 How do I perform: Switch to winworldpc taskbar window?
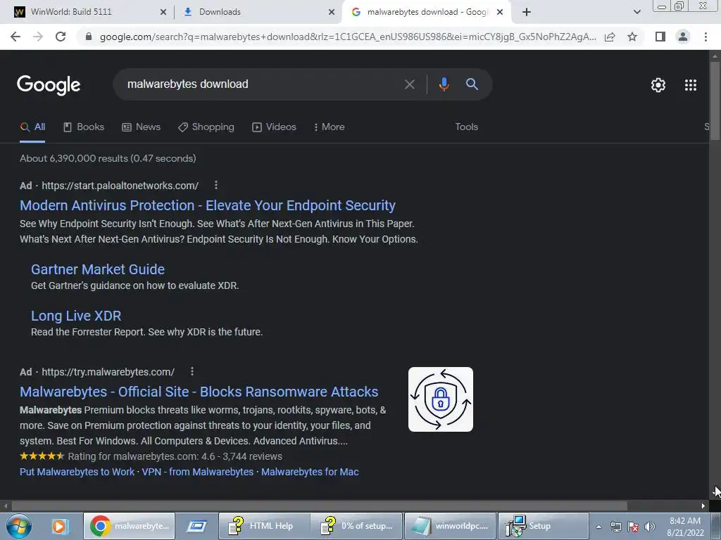[x=450, y=526]
